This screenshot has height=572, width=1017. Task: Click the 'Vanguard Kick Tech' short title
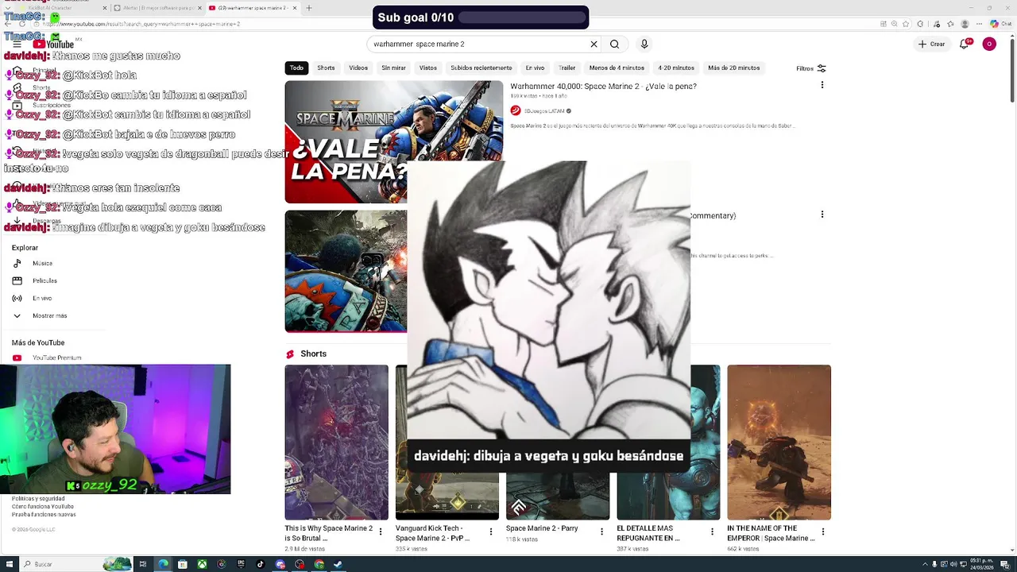(x=433, y=533)
